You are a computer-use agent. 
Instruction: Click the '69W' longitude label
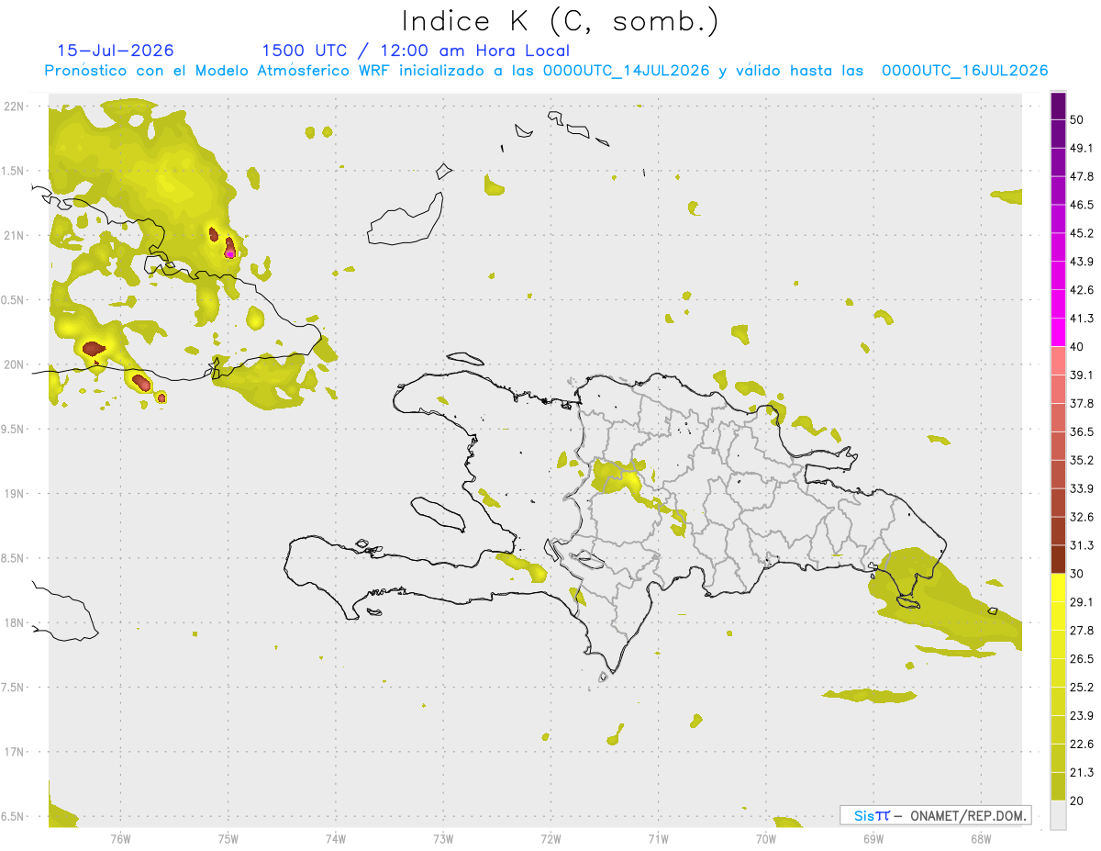tap(873, 838)
